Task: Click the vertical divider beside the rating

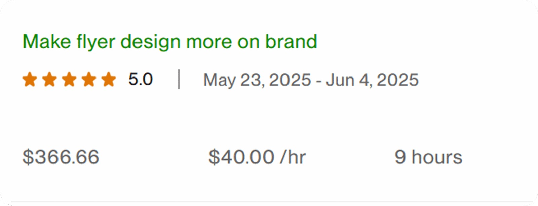Action: tap(179, 80)
